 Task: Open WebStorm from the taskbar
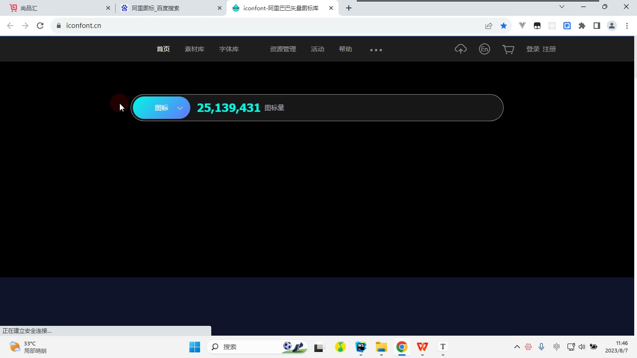[x=361, y=347]
